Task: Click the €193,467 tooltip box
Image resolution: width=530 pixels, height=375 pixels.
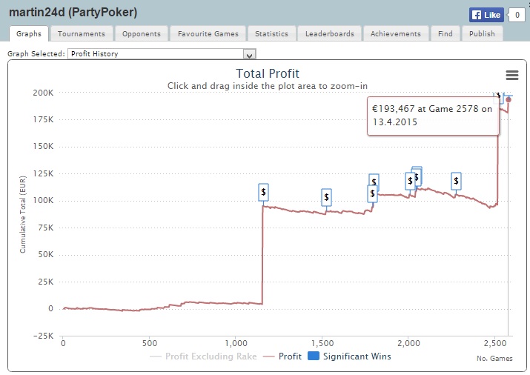Action: point(433,116)
